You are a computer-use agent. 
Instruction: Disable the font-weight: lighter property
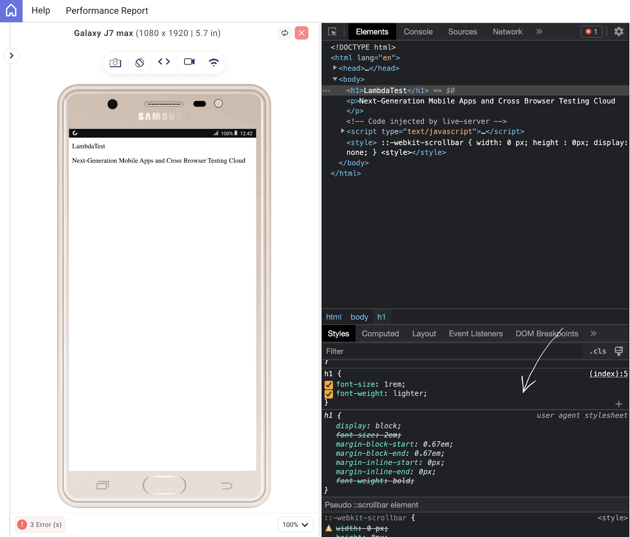click(x=329, y=394)
